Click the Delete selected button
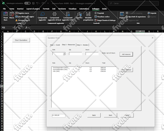The height and width of the screenshot is (131, 164). point(126,70)
